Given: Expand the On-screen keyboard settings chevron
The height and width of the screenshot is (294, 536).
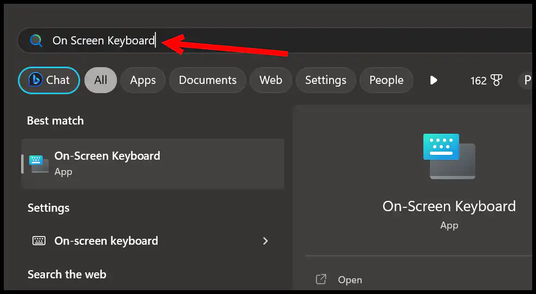Looking at the screenshot, I should (x=265, y=241).
